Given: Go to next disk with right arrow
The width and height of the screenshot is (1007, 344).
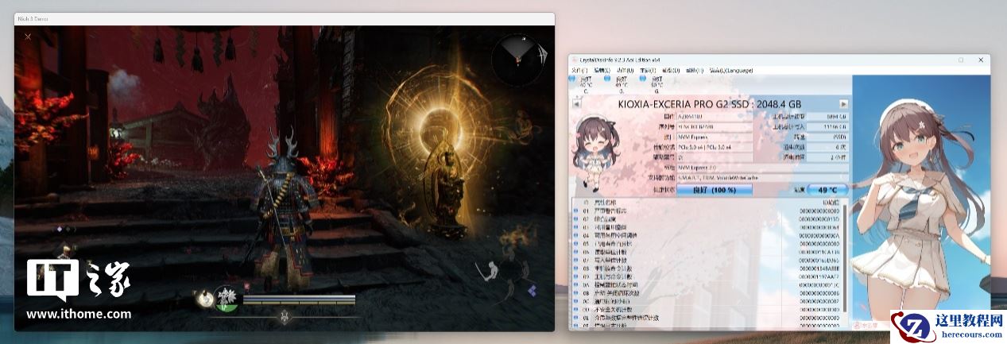Looking at the screenshot, I should pos(843,104).
